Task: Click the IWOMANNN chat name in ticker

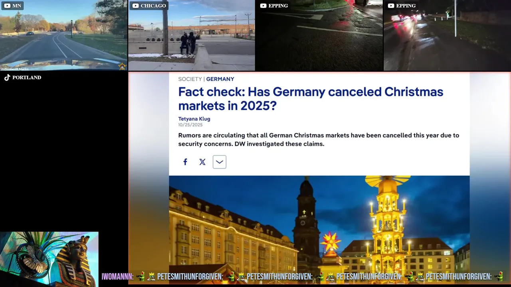Action: (x=117, y=277)
